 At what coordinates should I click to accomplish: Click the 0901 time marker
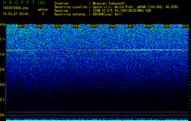(x=21, y=26)
